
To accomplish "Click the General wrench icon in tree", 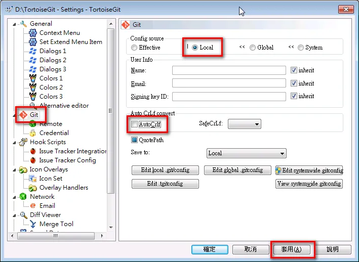I will (23, 24).
